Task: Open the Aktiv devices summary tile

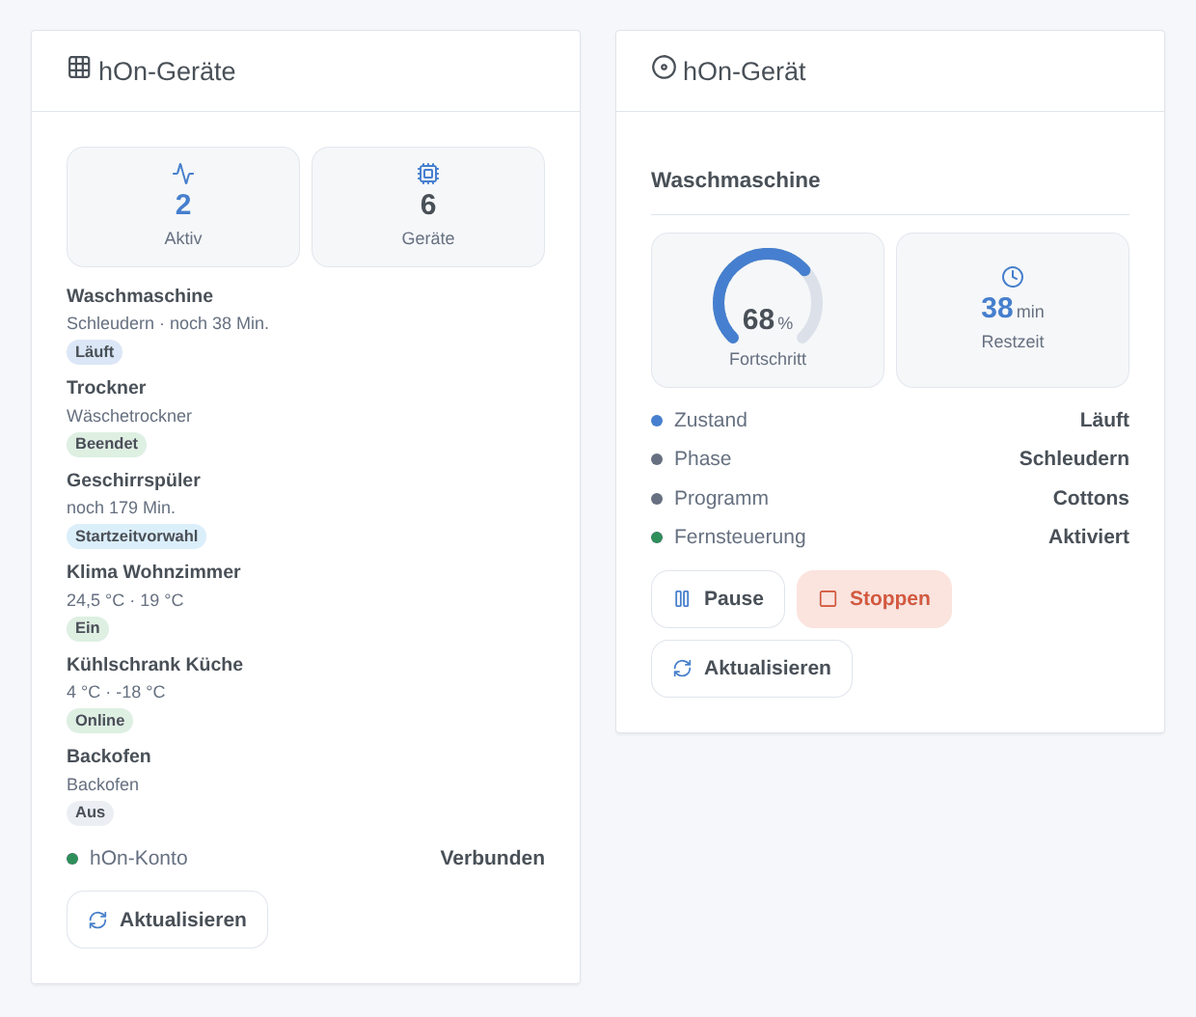Action: pos(183,206)
